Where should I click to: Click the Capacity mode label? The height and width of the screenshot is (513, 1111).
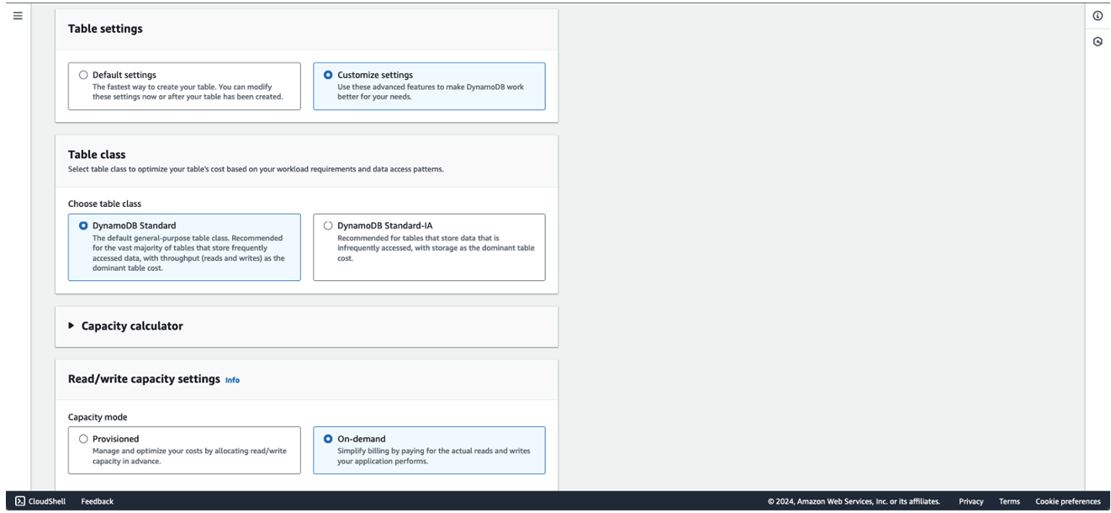pos(98,417)
